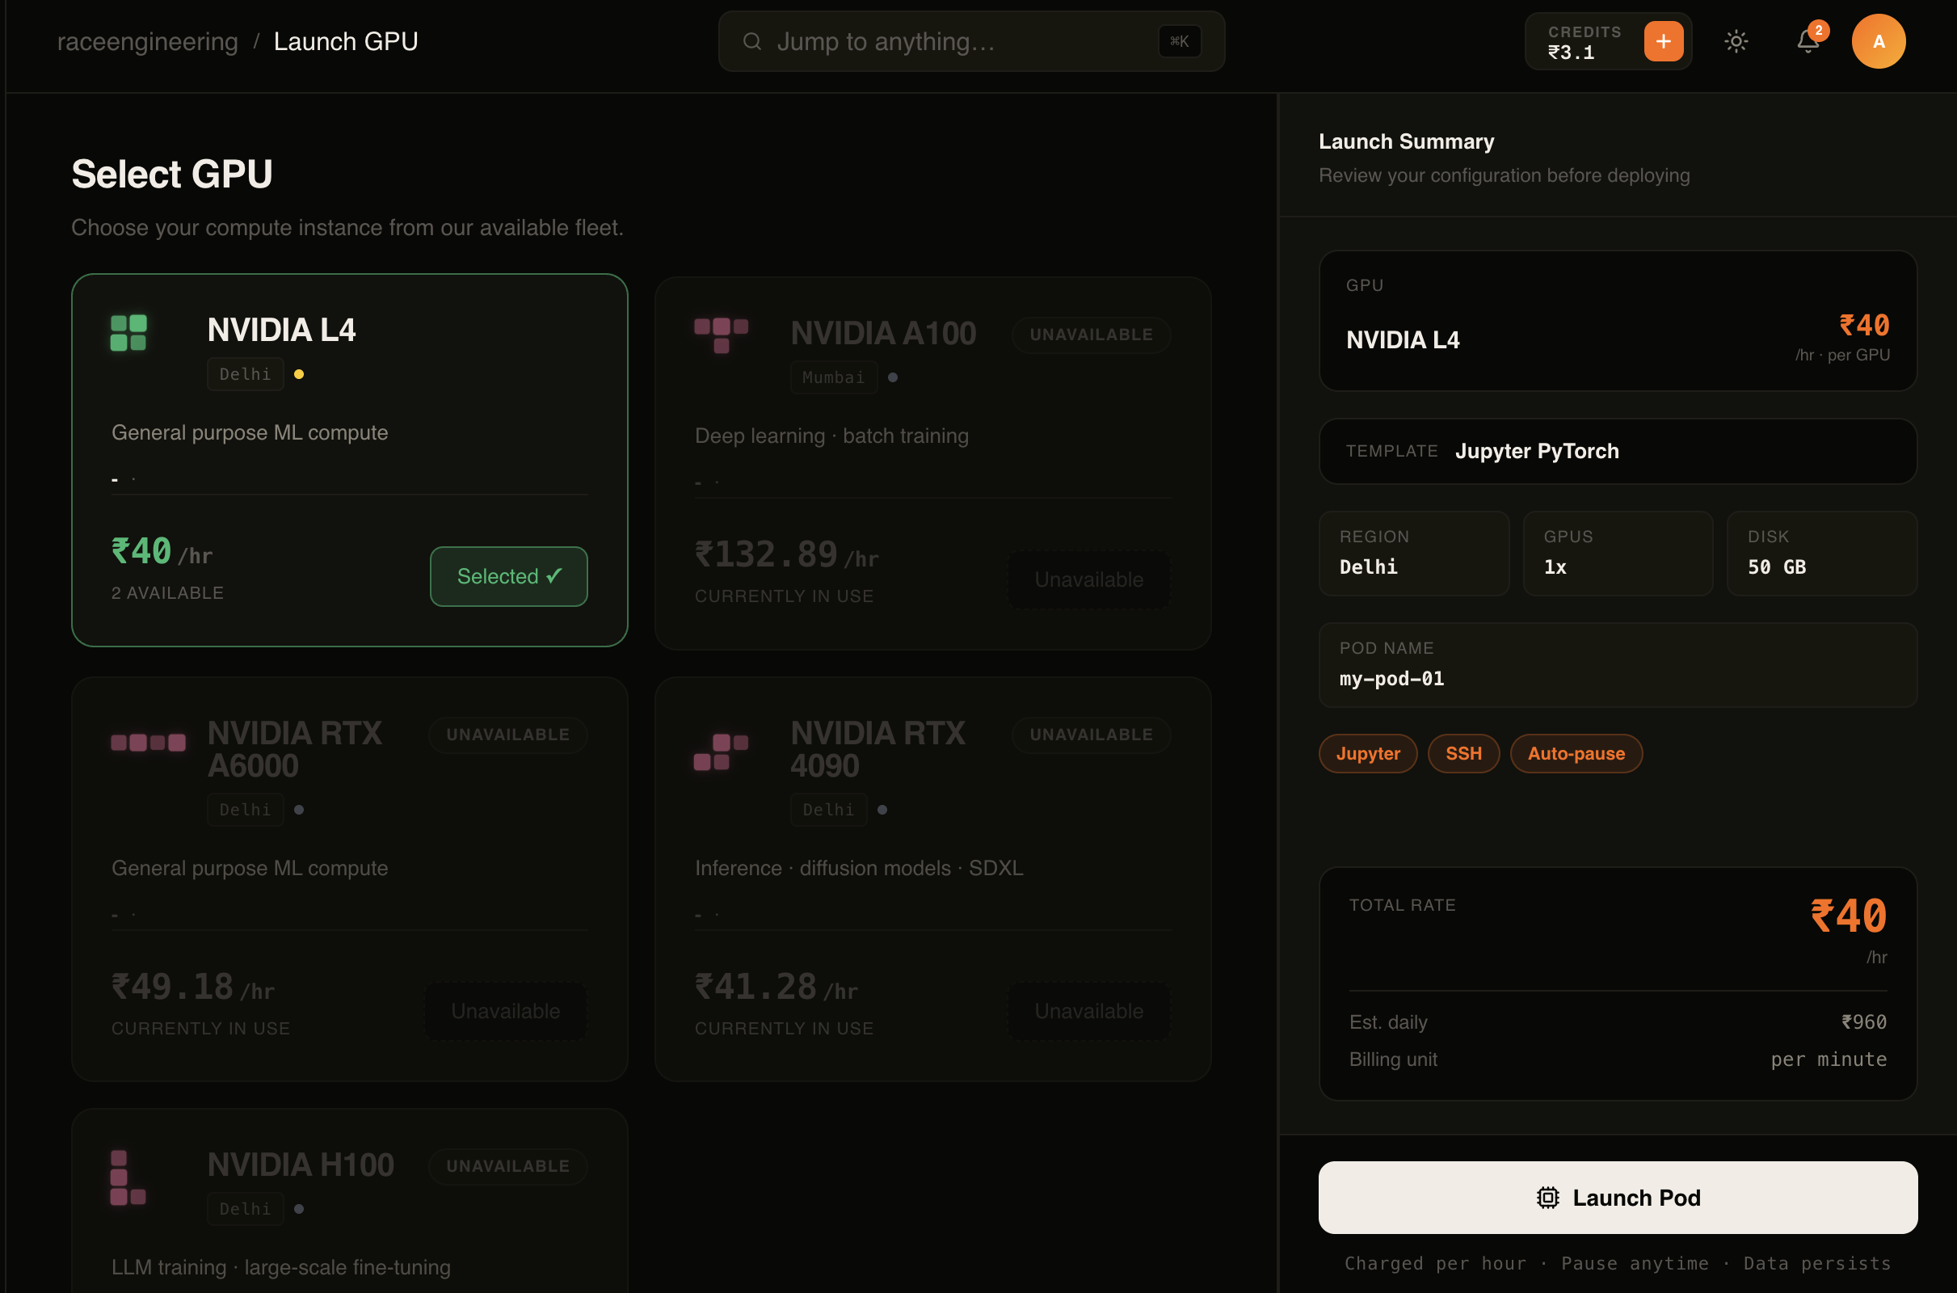Click 'LLM training · large-scale fine-tuning' description

point(281,1267)
